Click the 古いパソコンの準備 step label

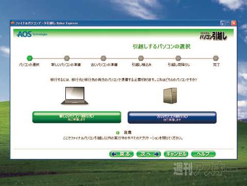104,65
